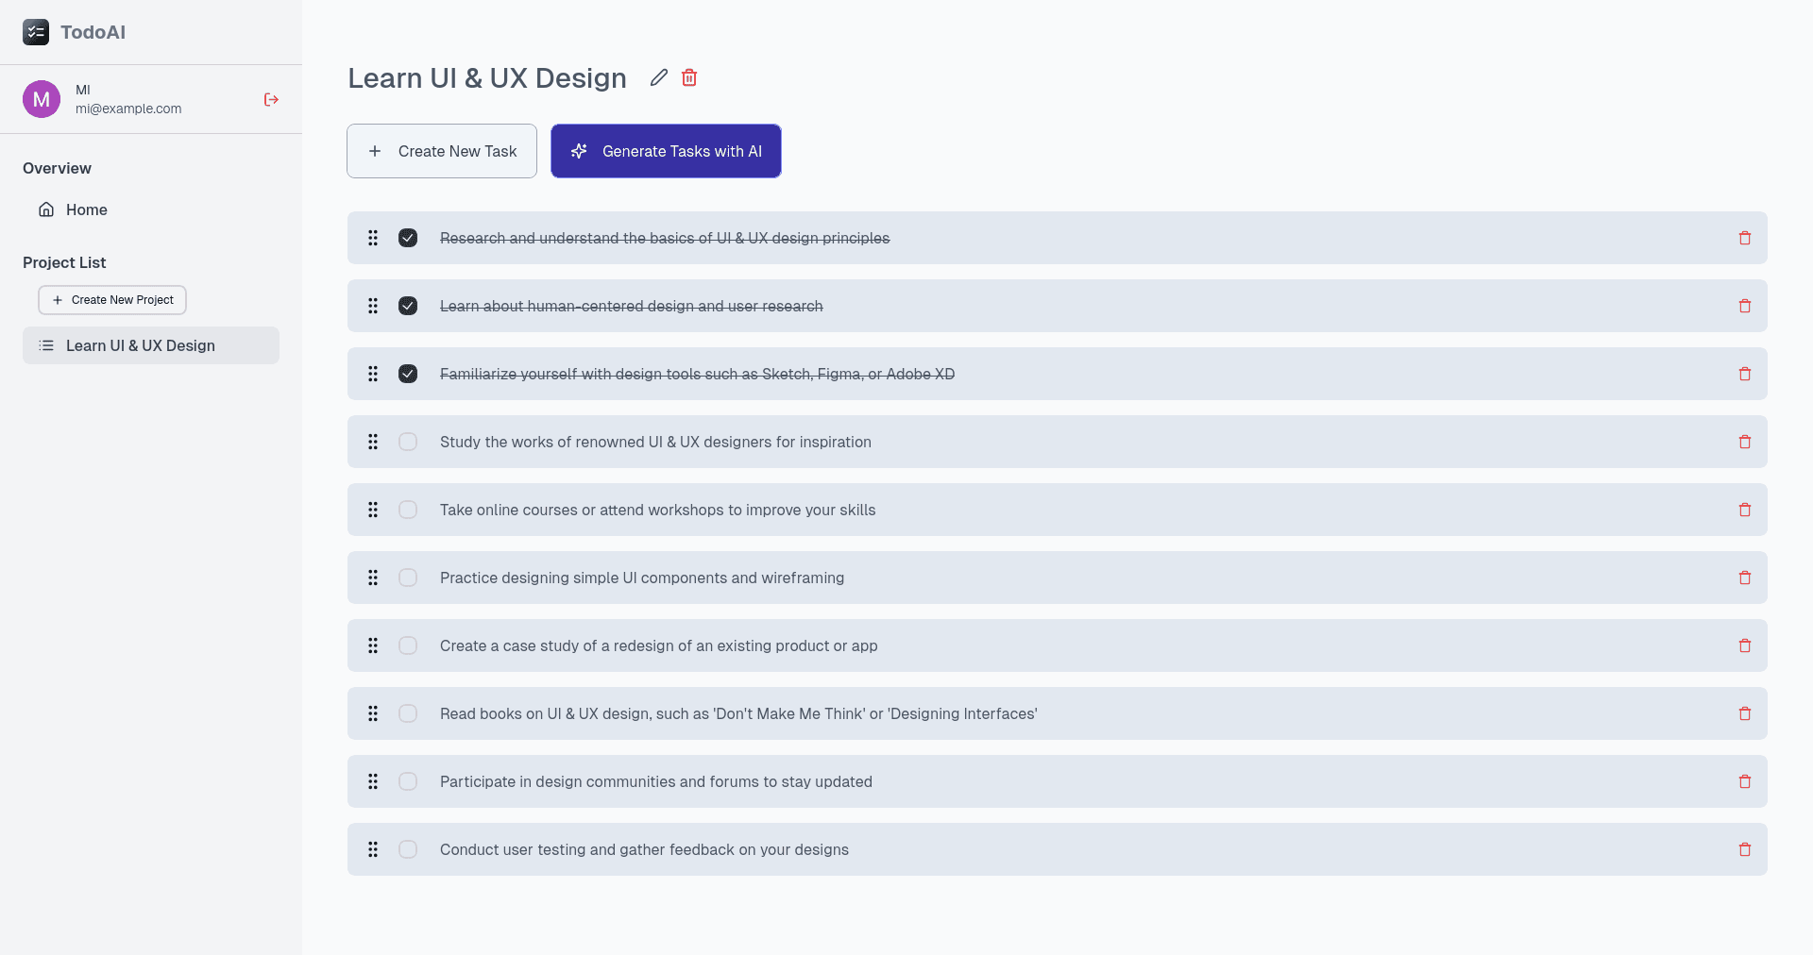Check off 'Create a case study' task
The width and height of the screenshot is (1813, 955).
pos(408,645)
